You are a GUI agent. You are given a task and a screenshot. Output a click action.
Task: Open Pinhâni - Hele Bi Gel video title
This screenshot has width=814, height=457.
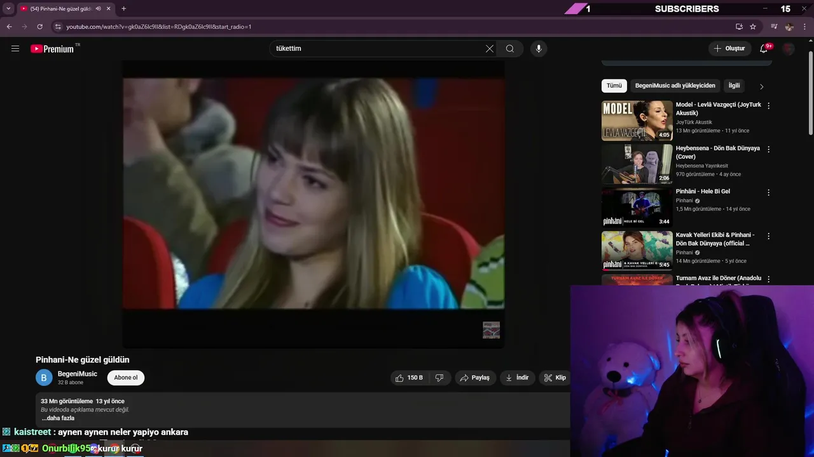coord(703,191)
